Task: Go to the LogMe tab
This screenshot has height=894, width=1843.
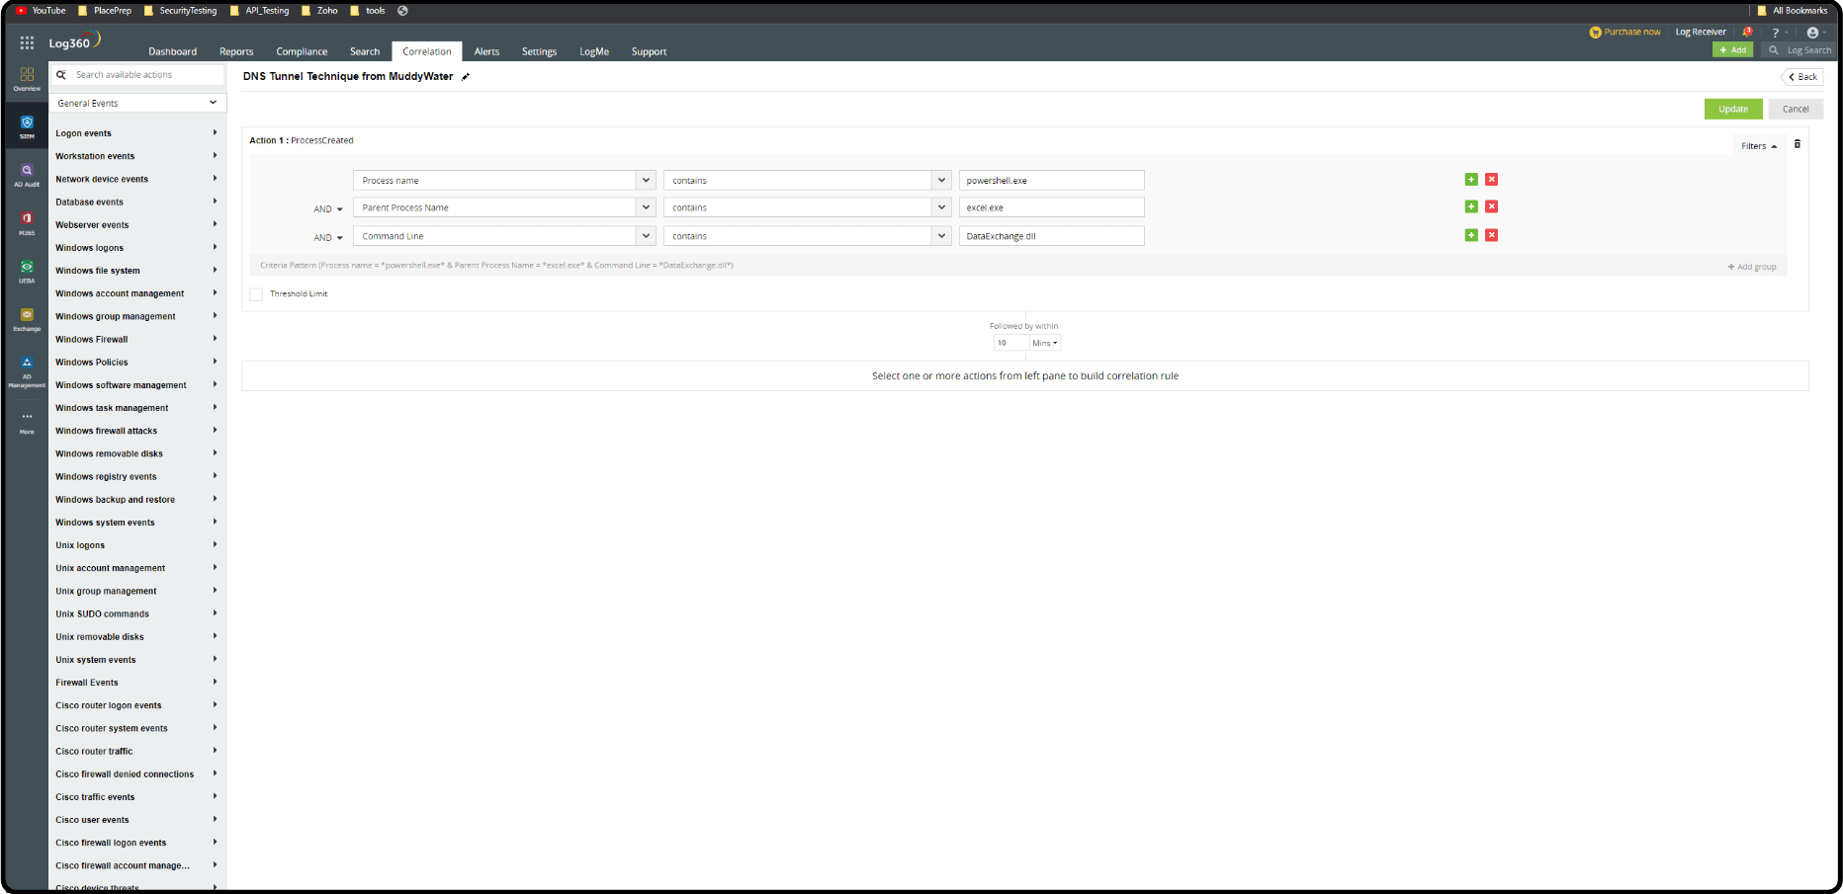Action: click(594, 51)
